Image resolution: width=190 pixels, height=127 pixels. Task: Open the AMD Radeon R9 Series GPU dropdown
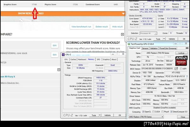point(146,117)
